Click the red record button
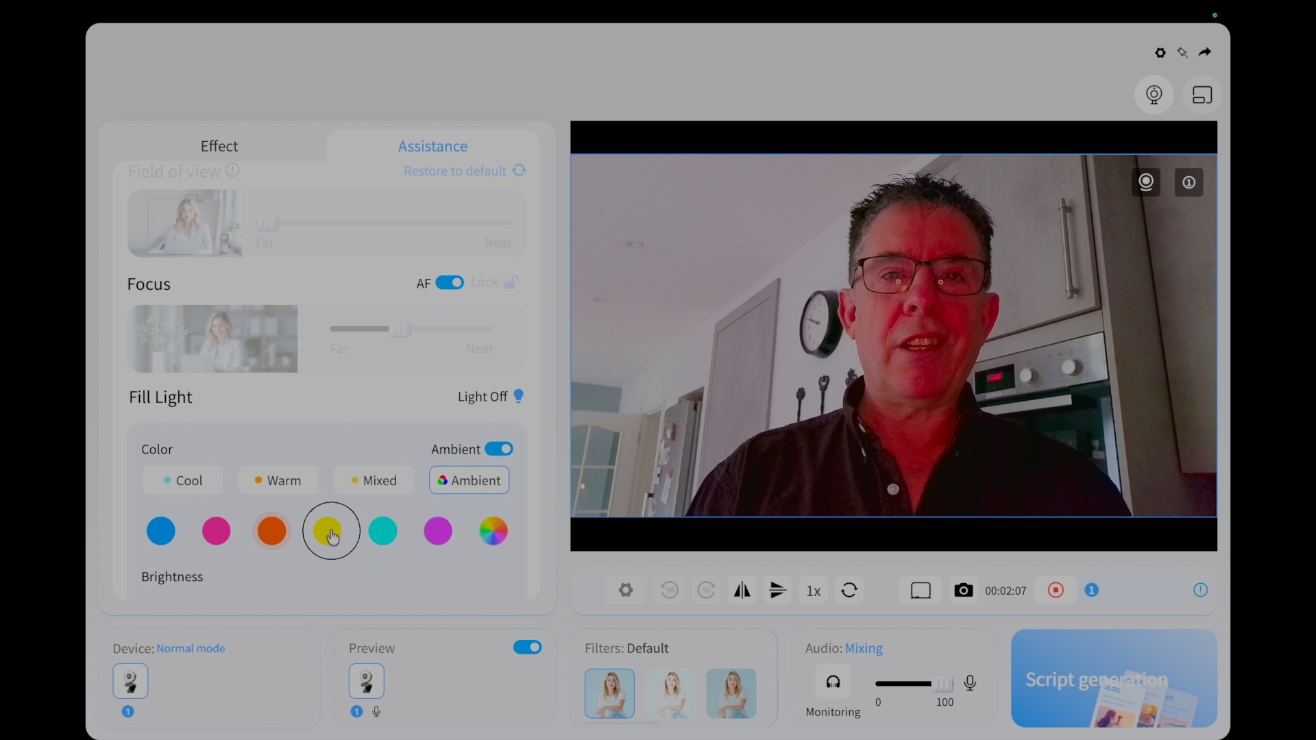Viewport: 1316px width, 740px height. coord(1056,590)
